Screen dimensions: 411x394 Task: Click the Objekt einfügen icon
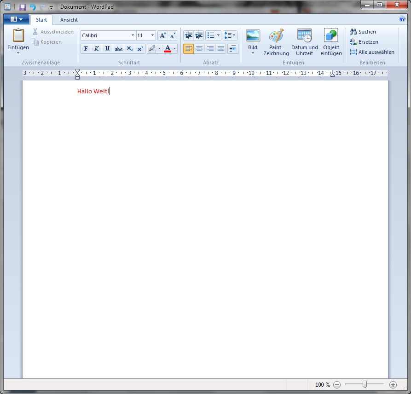click(331, 36)
